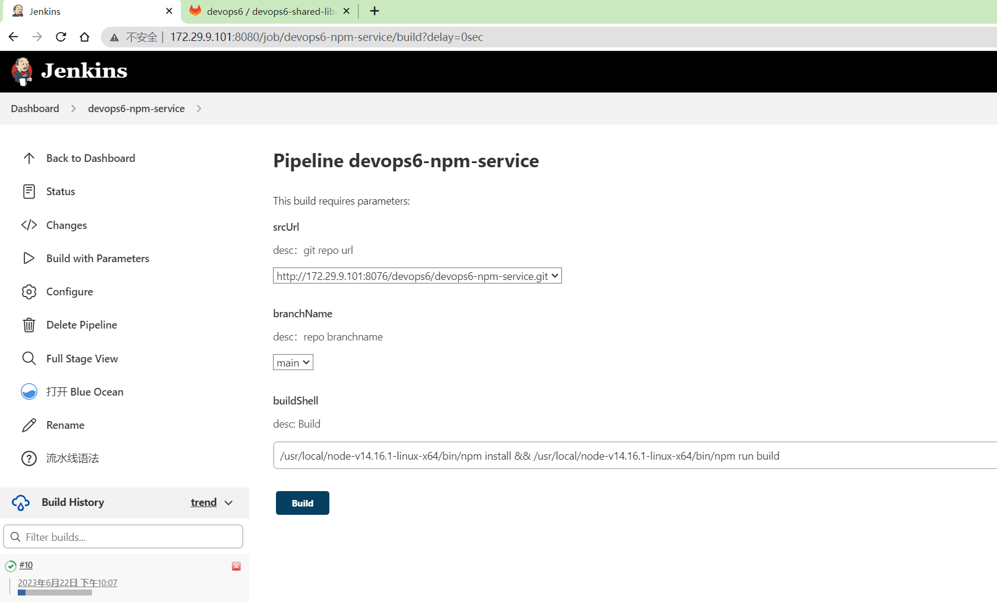997x602 pixels.
Task: Click the Changes code bracket icon
Action: (29, 225)
